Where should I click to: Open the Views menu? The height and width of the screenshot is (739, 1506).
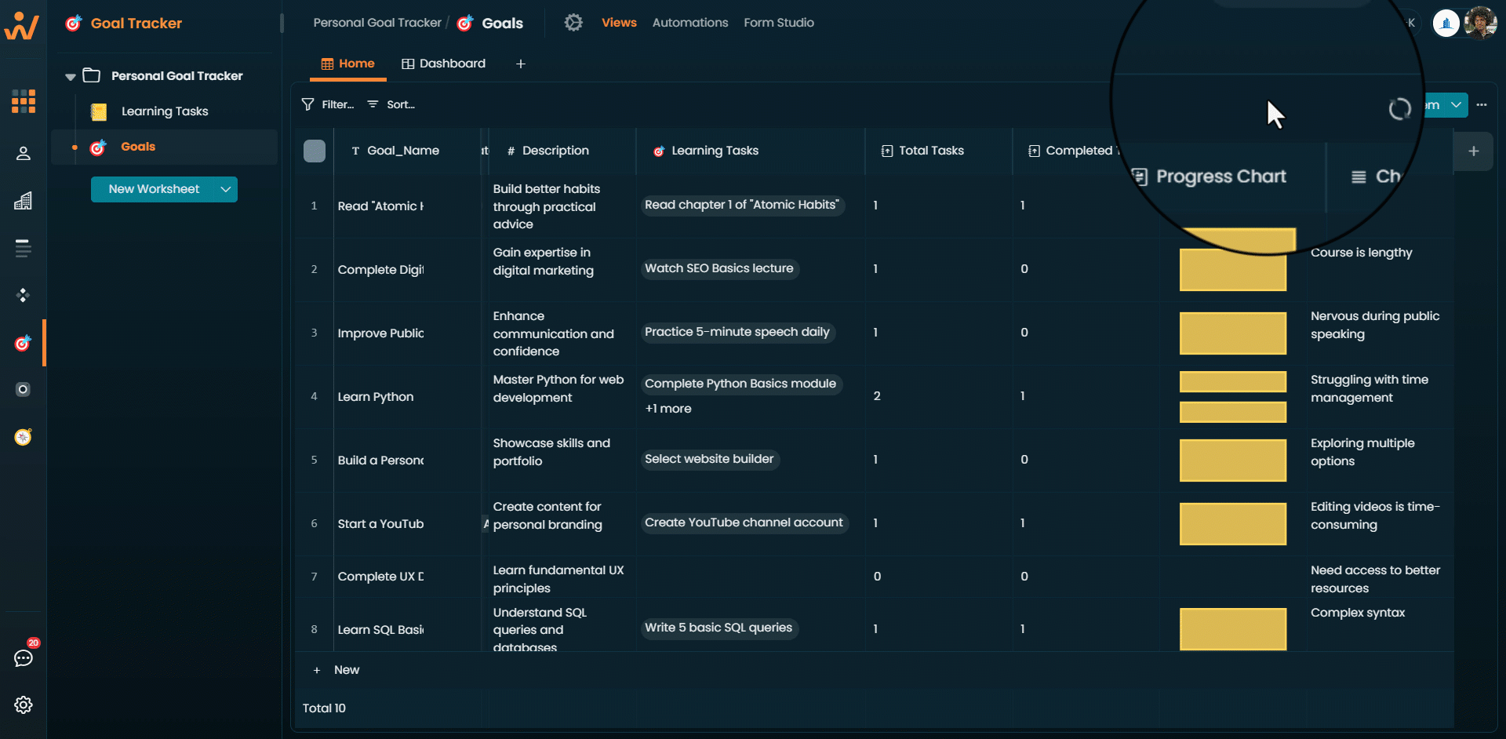(619, 23)
